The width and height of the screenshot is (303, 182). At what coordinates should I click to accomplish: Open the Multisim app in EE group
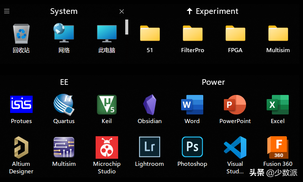tap(64, 147)
